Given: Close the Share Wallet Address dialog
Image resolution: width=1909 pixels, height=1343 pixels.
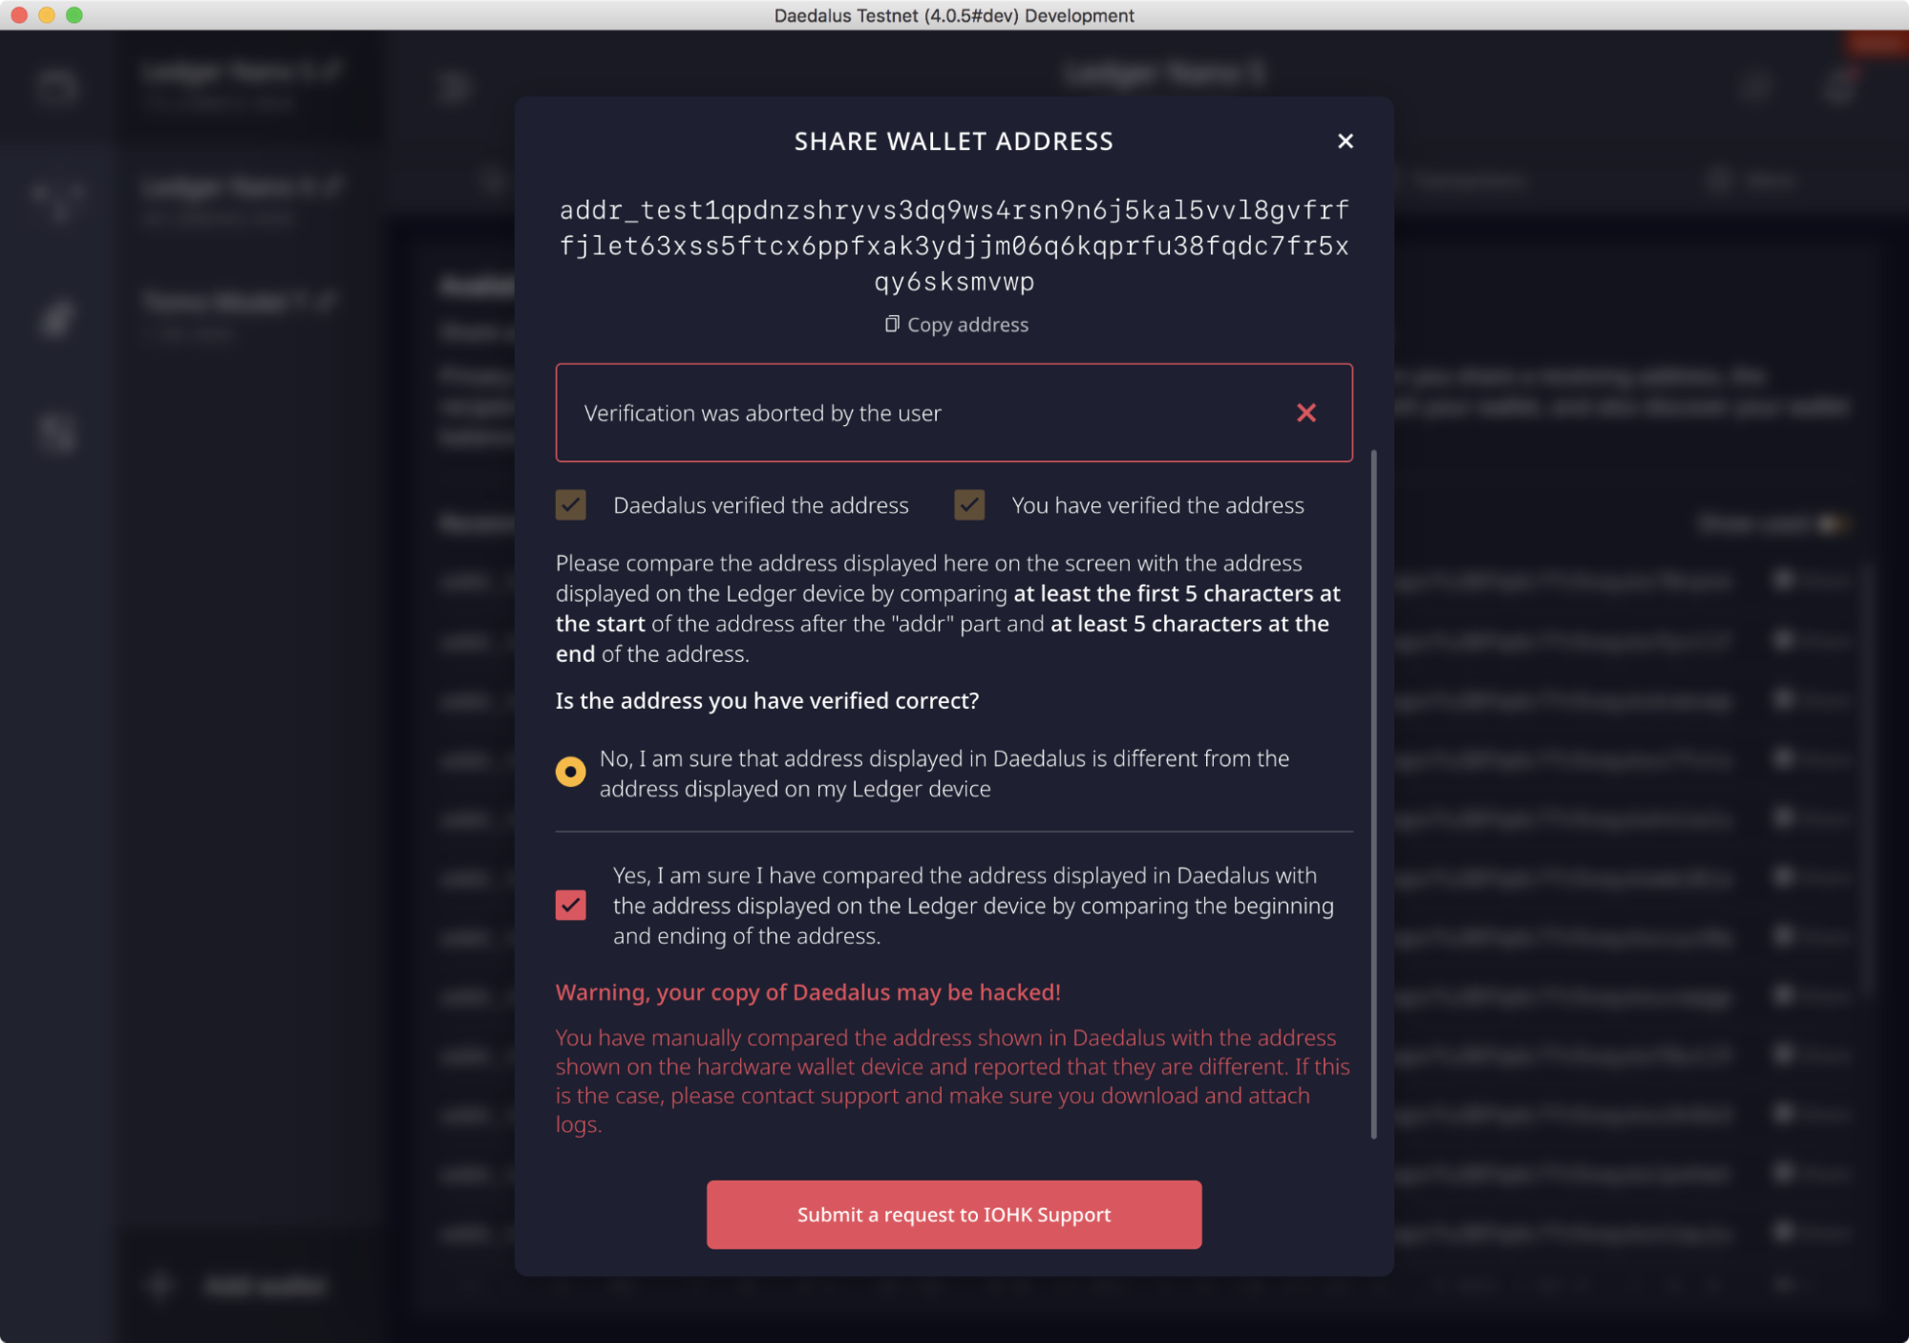Looking at the screenshot, I should click(1345, 141).
